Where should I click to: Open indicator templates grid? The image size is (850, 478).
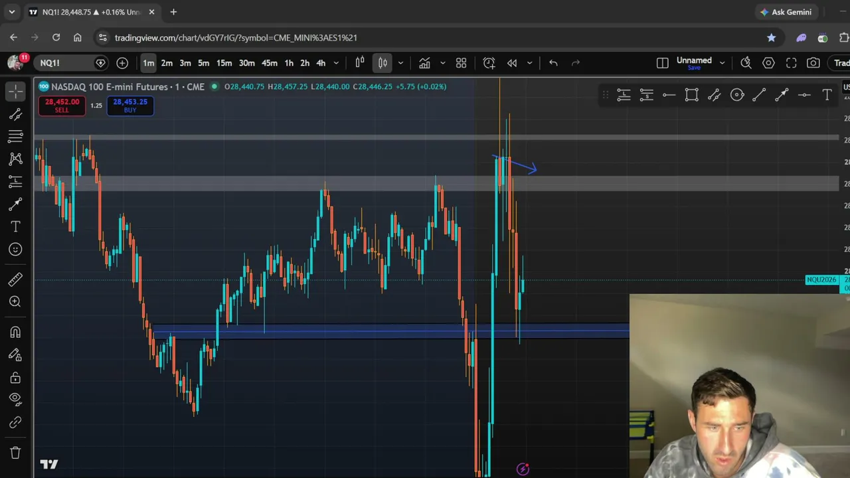(462, 63)
